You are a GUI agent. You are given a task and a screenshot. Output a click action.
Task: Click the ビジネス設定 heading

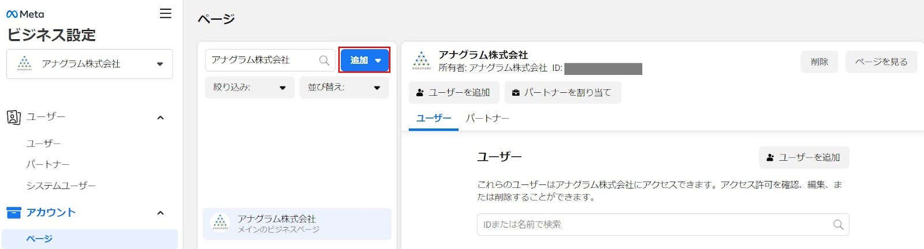click(51, 35)
